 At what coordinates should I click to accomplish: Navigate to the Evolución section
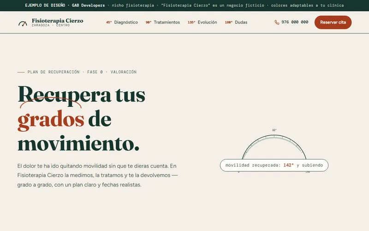(202, 22)
